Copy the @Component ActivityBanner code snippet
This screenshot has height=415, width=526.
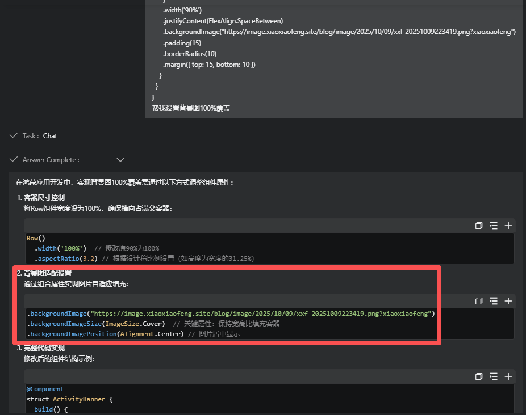click(x=479, y=376)
